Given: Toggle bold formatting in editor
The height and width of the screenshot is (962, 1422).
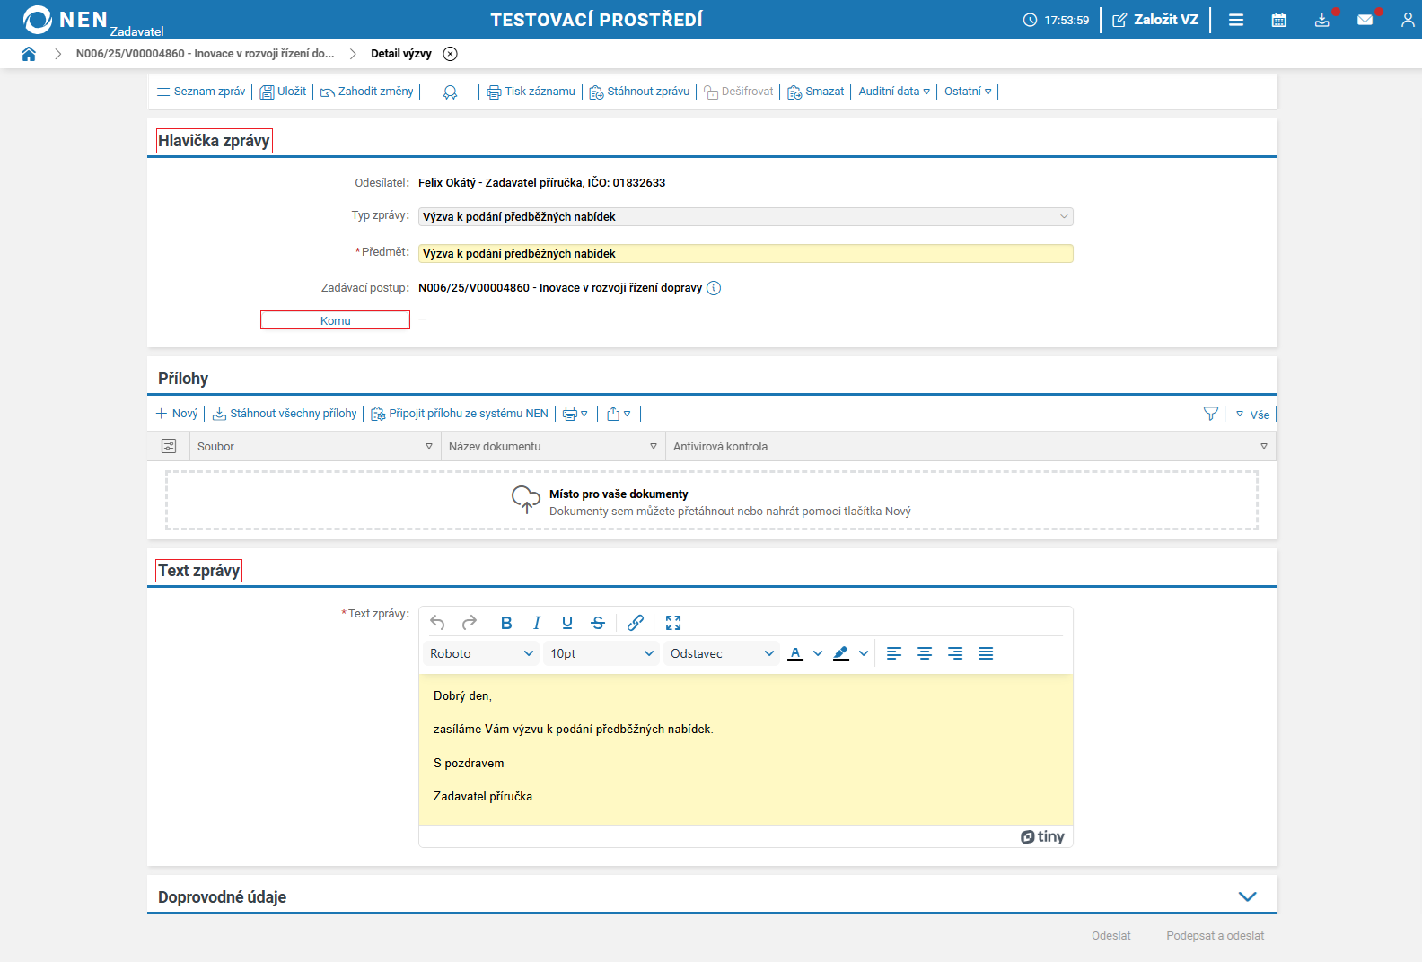Looking at the screenshot, I should click(x=506, y=623).
